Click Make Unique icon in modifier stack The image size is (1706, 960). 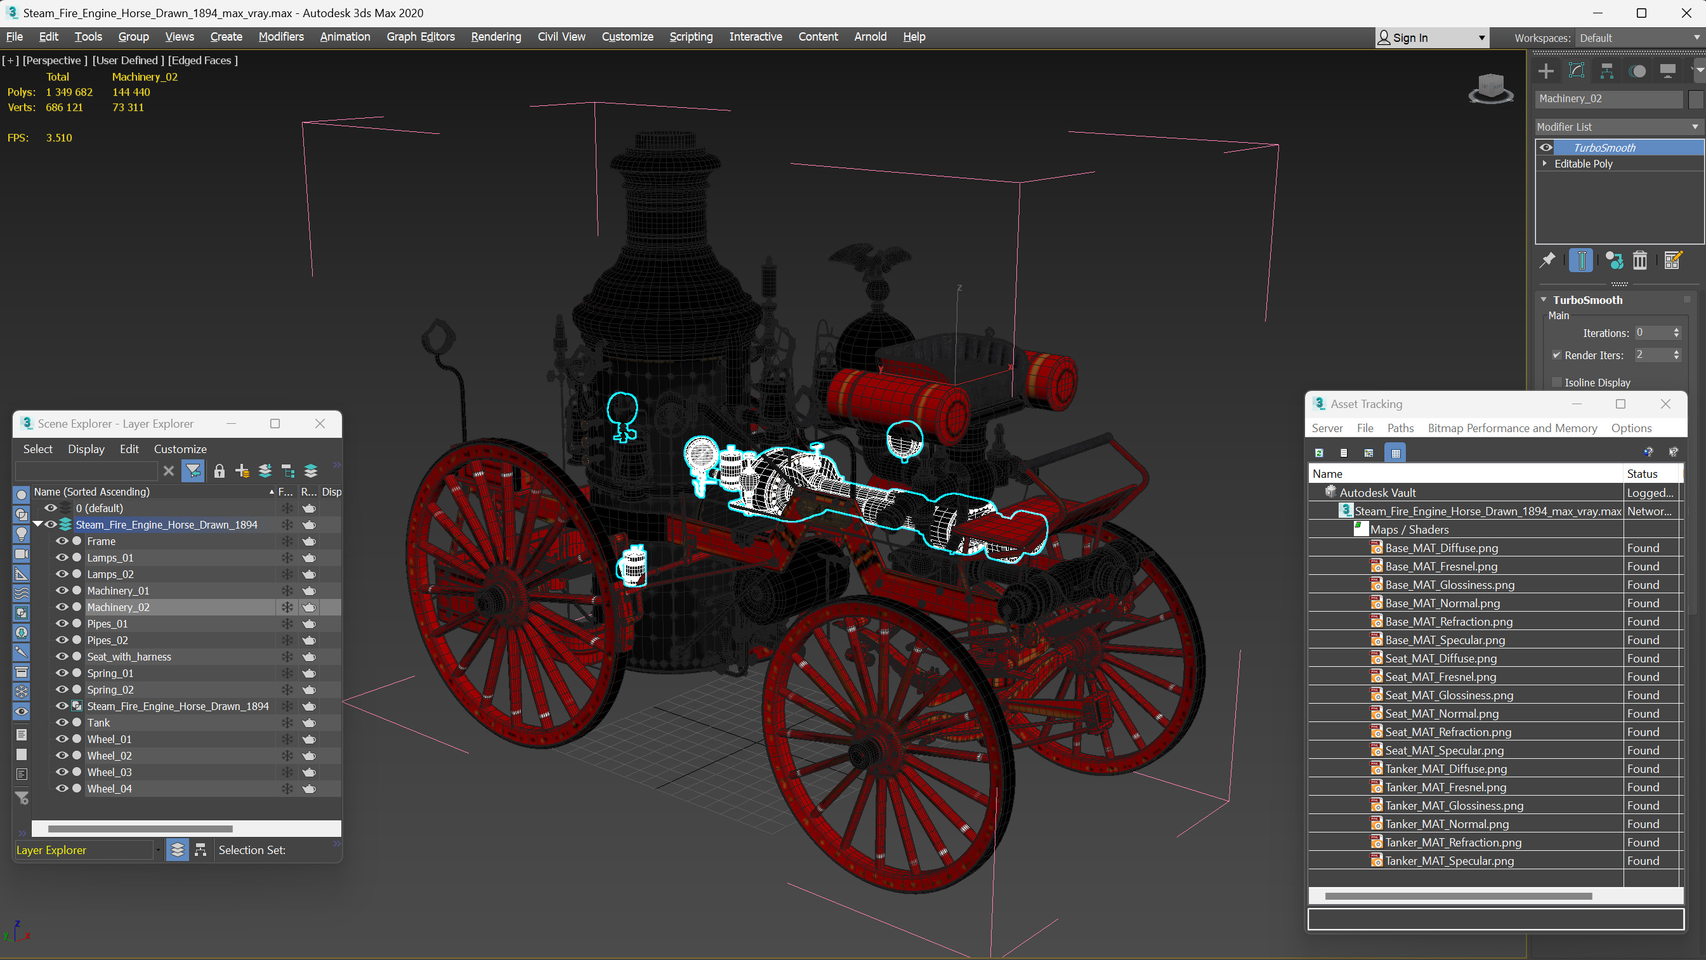point(1614,260)
